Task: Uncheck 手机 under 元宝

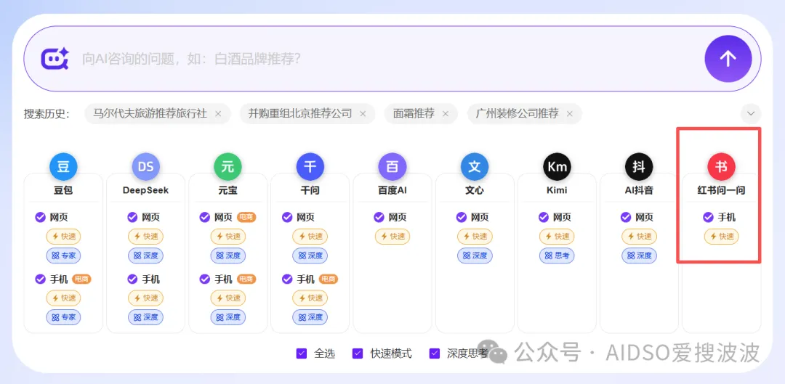Action: click(x=205, y=279)
